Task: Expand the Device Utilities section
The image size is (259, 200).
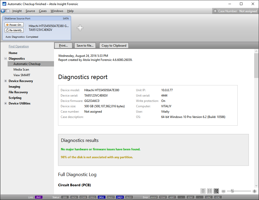Action: (x=6, y=103)
